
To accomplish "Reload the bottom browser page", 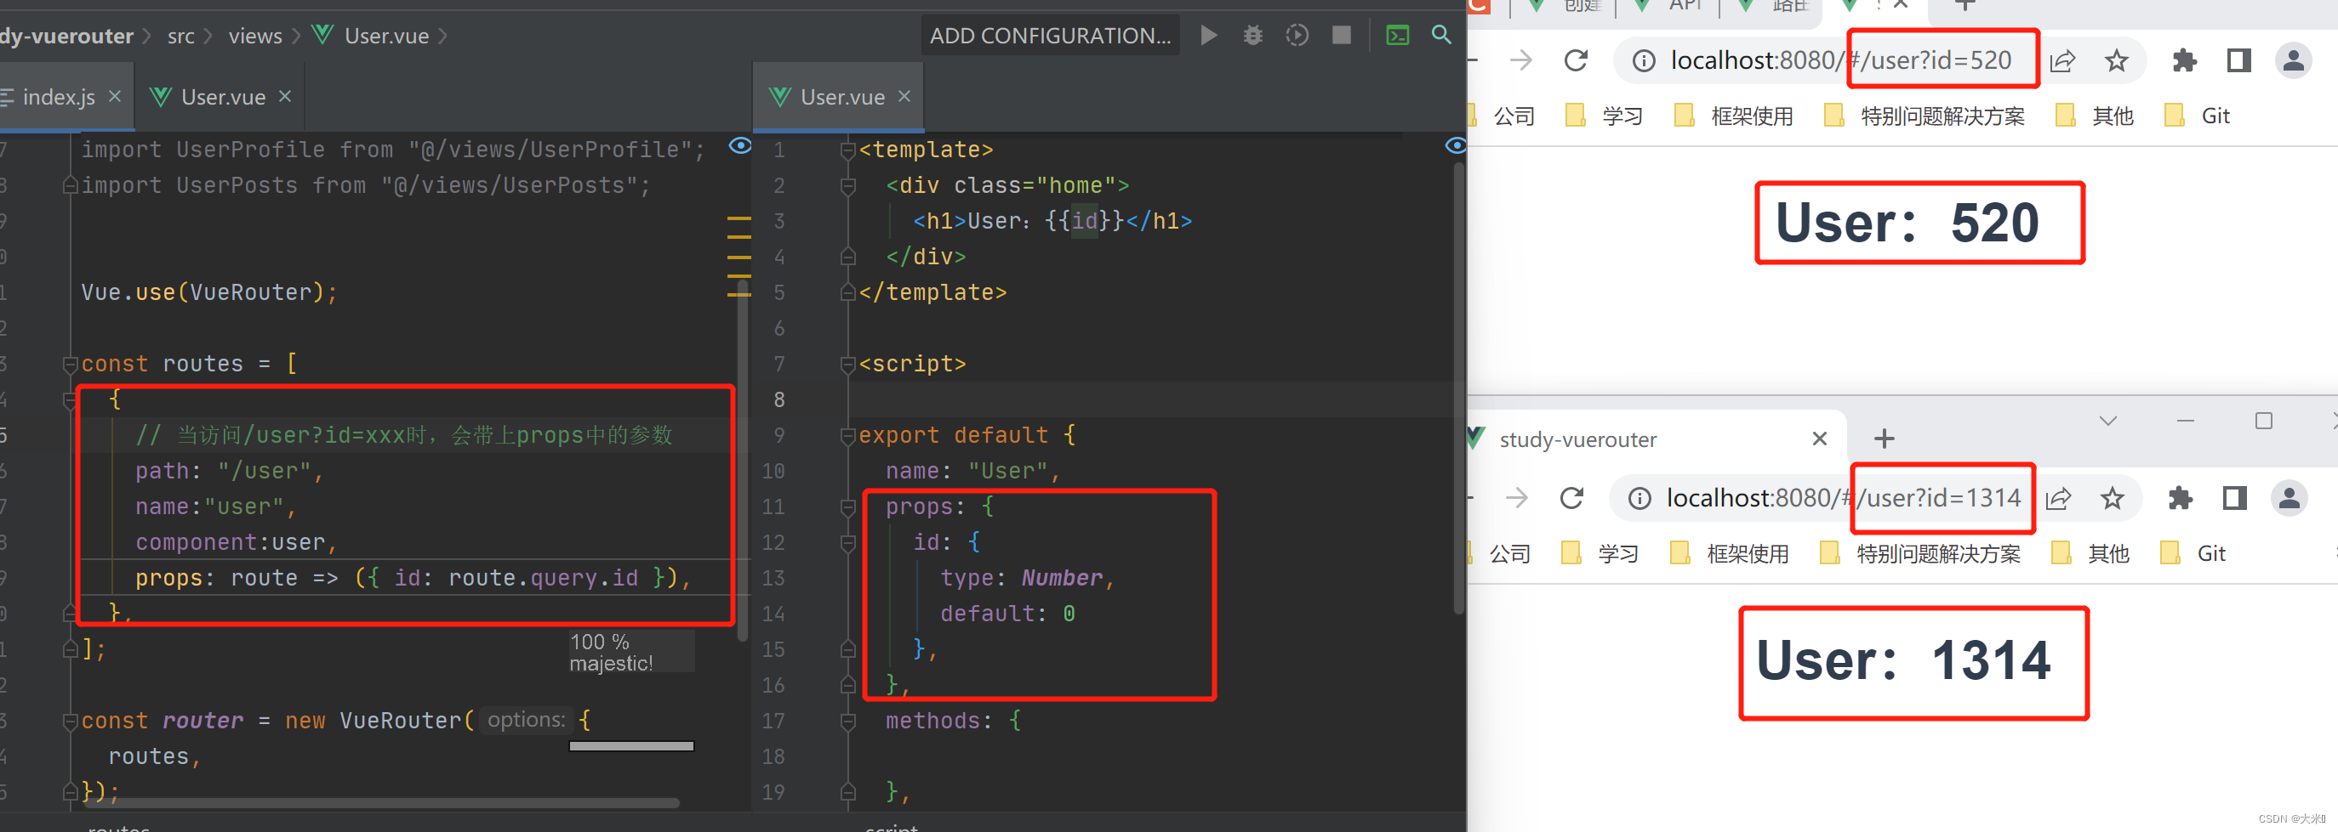I will pos(1572,499).
